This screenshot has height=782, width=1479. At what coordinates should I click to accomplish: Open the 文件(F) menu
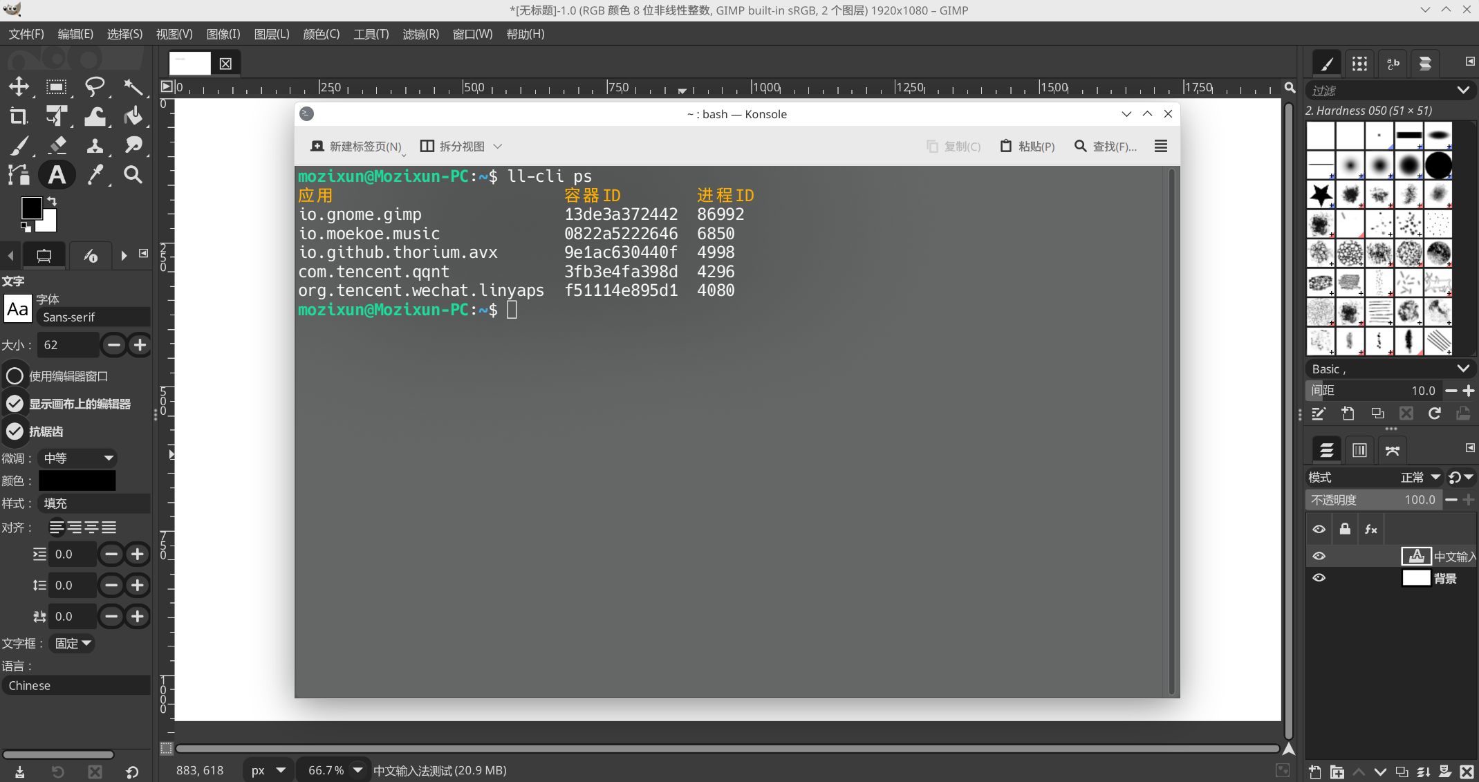pyautogui.click(x=26, y=34)
